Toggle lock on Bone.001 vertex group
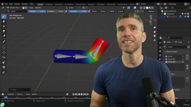The image size is (191, 107). pos(183,59)
